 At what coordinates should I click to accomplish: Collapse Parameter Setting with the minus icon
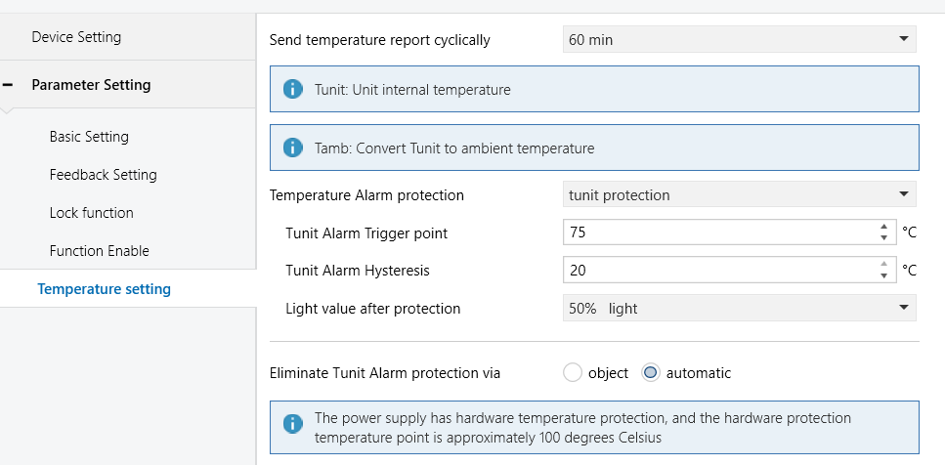(9, 85)
